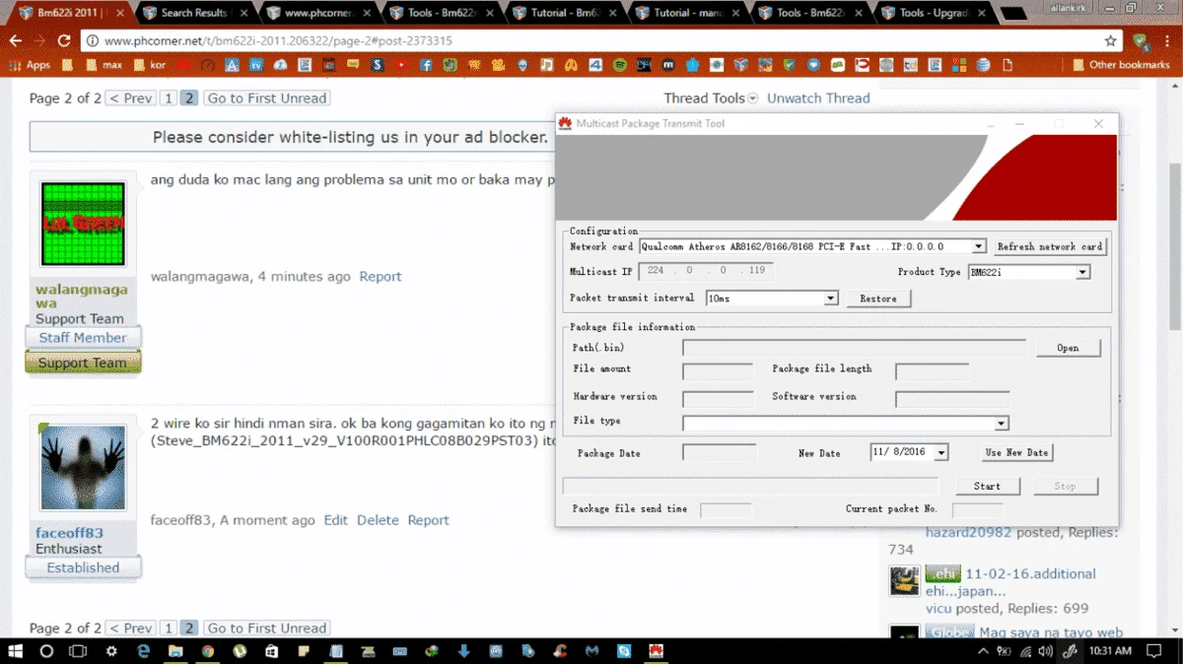Switch to the 'www.phcorner' browser tab
The height and width of the screenshot is (664, 1183).
pos(319,13)
